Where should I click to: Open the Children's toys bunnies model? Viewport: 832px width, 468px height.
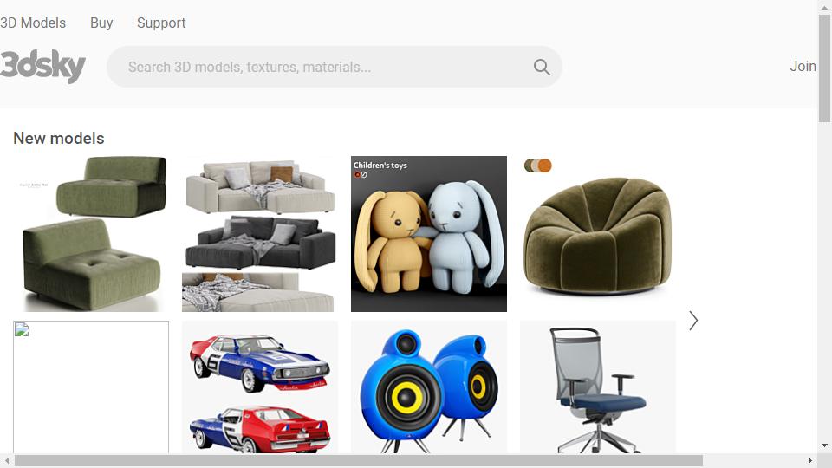click(429, 233)
